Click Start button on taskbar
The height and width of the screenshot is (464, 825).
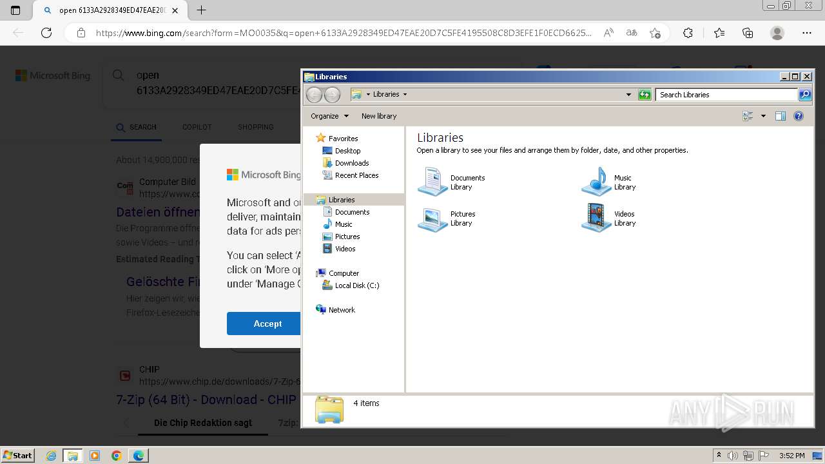(18, 456)
